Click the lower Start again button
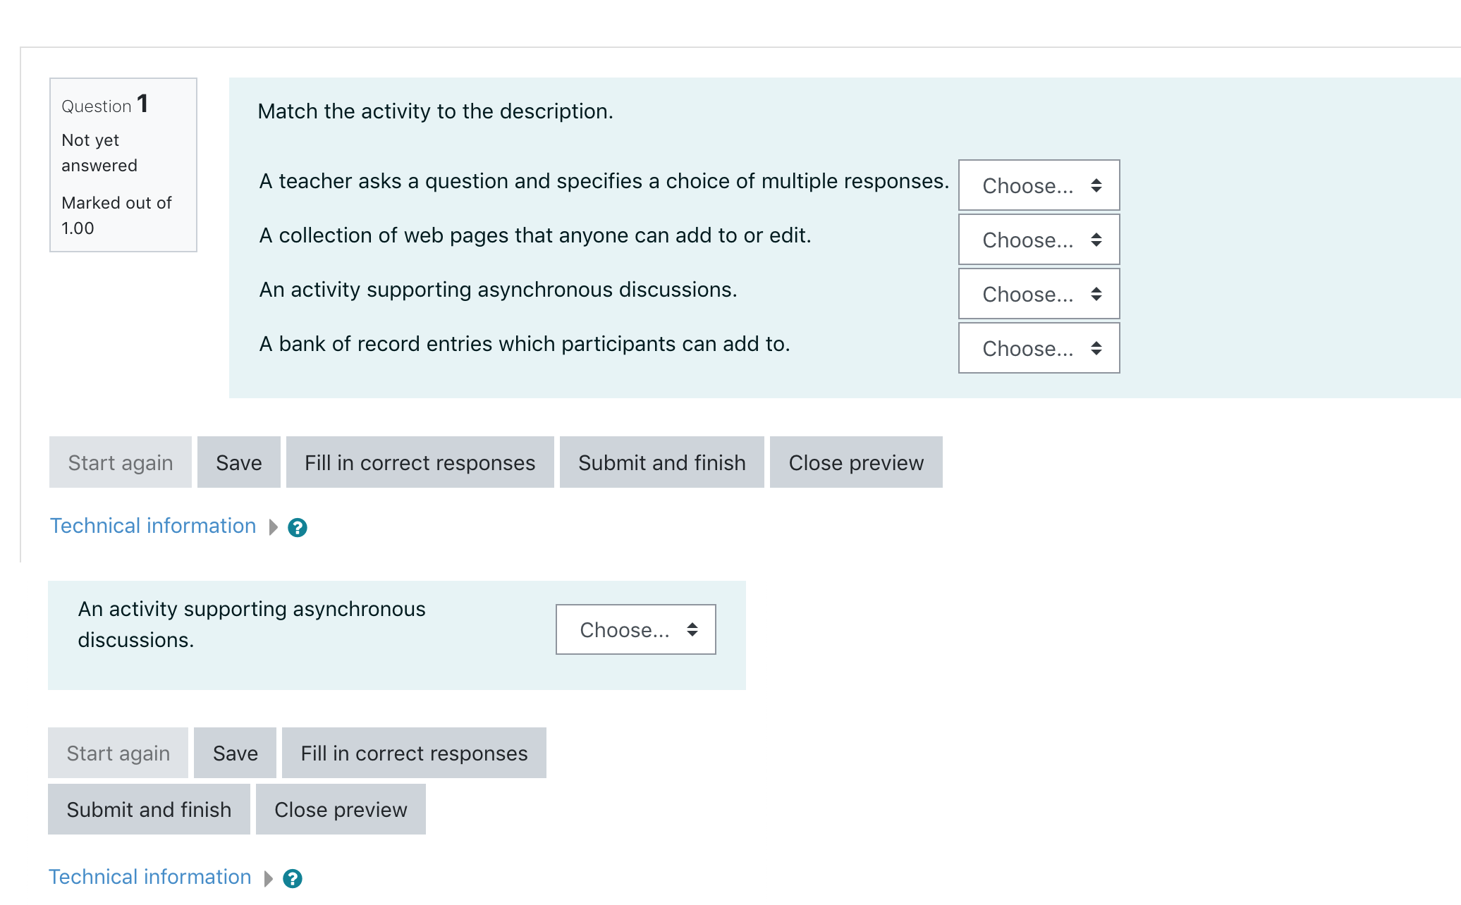 (x=118, y=753)
